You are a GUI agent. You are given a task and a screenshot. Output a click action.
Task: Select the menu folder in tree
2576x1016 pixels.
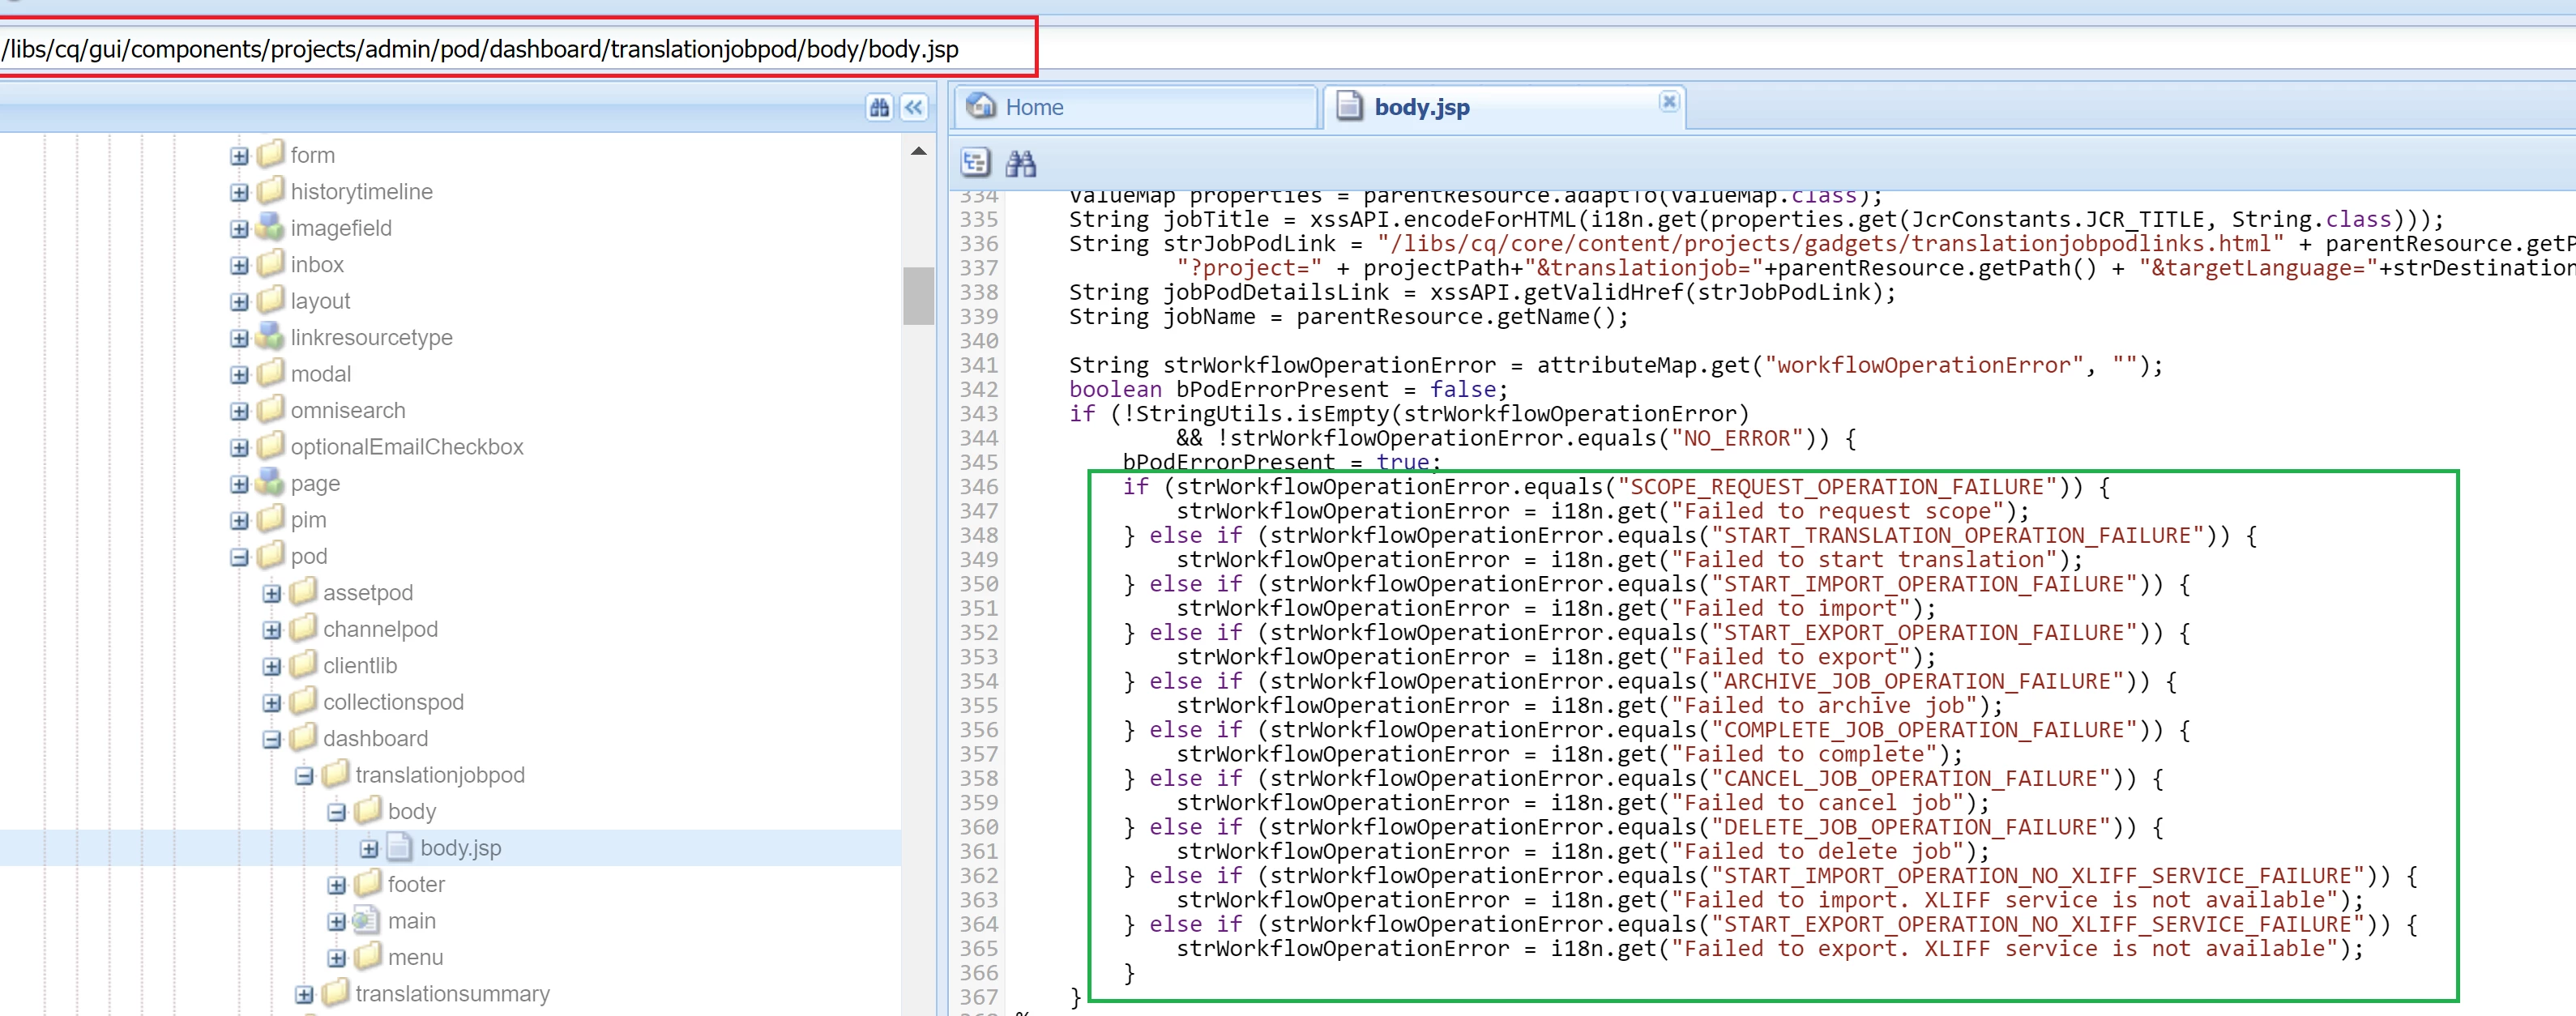[414, 957]
